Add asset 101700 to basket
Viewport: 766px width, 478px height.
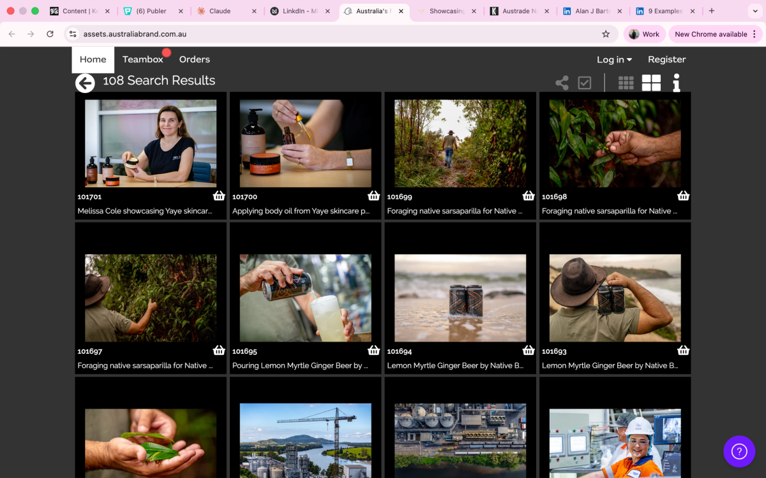point(374,196)
